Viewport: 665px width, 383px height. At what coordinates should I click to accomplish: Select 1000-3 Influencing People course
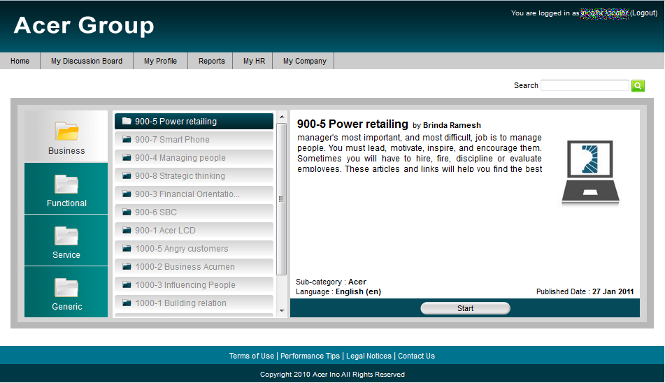185,285
